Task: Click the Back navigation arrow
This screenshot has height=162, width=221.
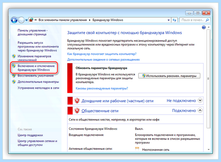Action: 14,20
